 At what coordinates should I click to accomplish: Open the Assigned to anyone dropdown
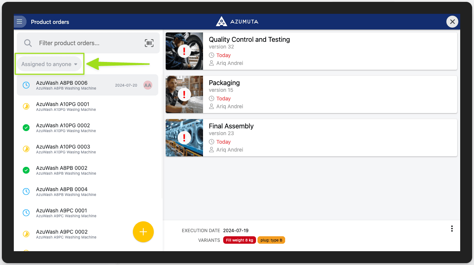click(x=49, y=64)
